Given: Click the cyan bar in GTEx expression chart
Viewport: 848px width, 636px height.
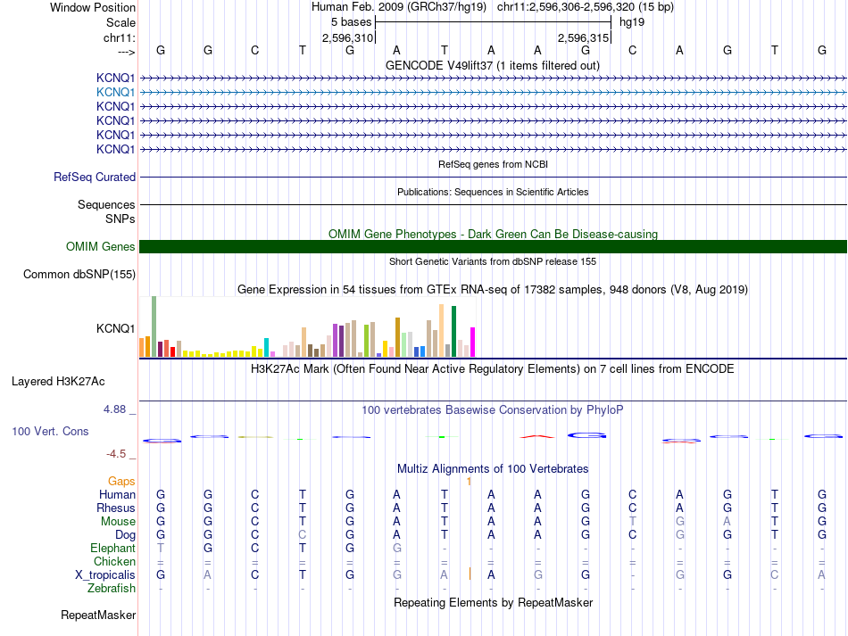Looking at the screenshot, I should pos(266,347).
